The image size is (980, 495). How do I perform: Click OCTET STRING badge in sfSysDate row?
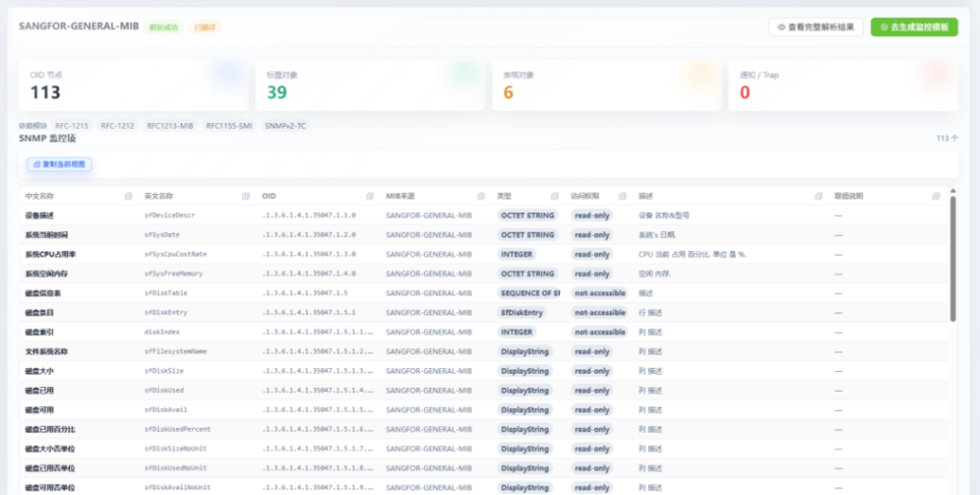click(x=527, y=235)
